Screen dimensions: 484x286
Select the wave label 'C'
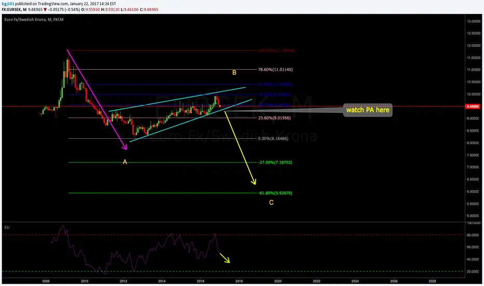pyautogui.click(x=271, y=202)
